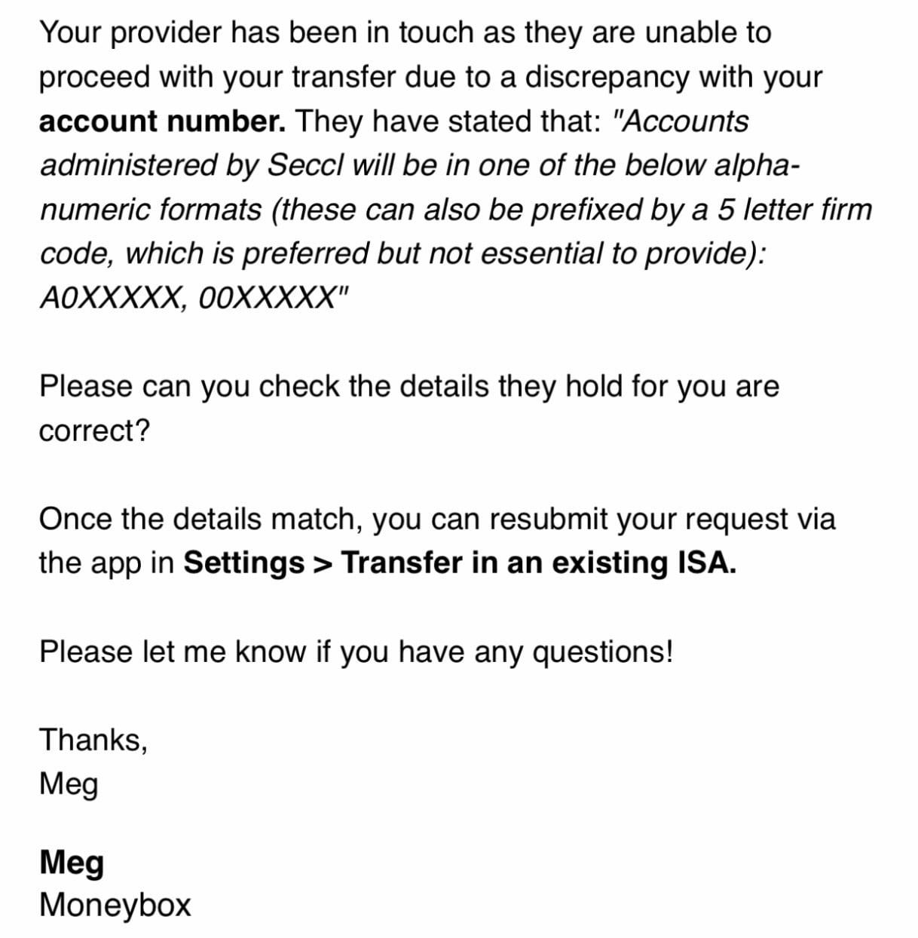Viewport: 918px width, 938px height.
Task: Click "They have stated that:" text
Action: [447, 121]
